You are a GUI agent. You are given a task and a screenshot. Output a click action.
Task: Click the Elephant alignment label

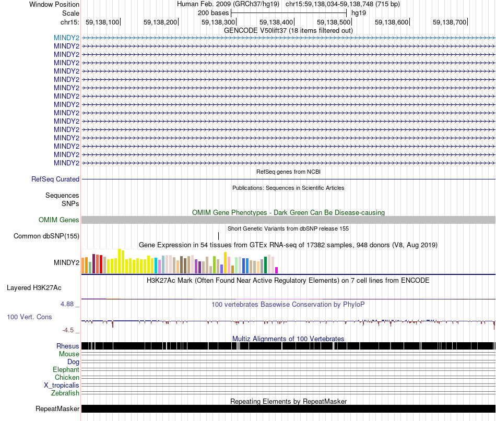tap(66, 369)
